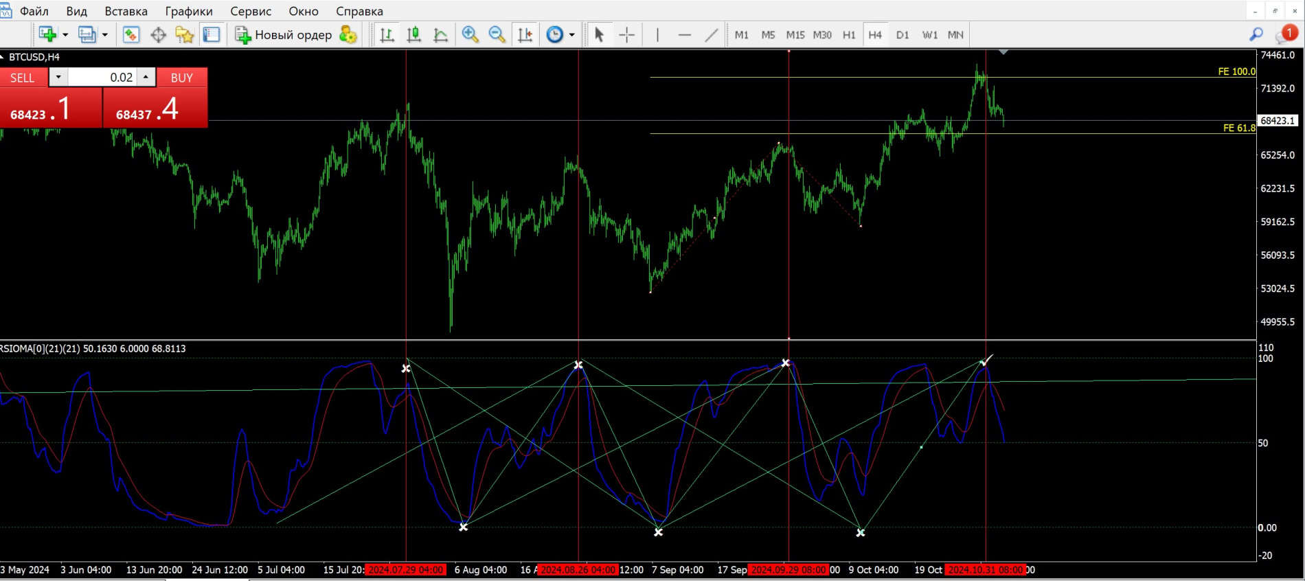The image size is (1305, 581).
Task: Click the RSIOMA indicator label
Action: point(93,349)
